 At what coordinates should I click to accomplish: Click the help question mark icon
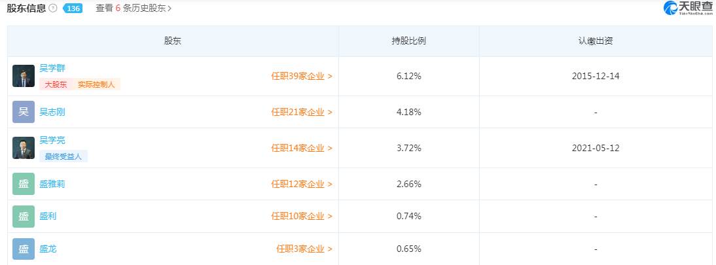[53, 9]
